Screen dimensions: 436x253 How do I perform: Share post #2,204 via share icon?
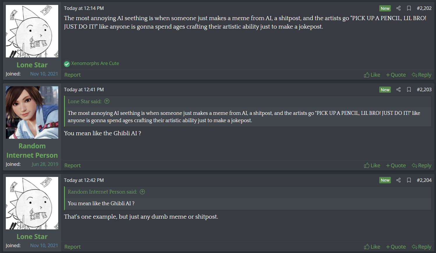[398, 180]
